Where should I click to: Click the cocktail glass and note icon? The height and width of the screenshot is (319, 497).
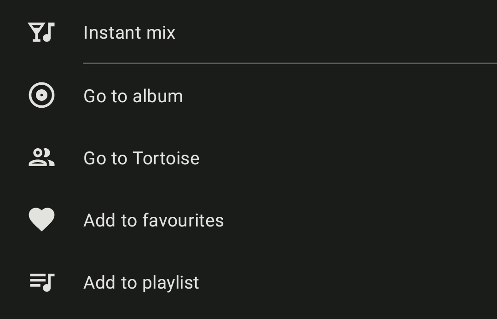point(41,32)
